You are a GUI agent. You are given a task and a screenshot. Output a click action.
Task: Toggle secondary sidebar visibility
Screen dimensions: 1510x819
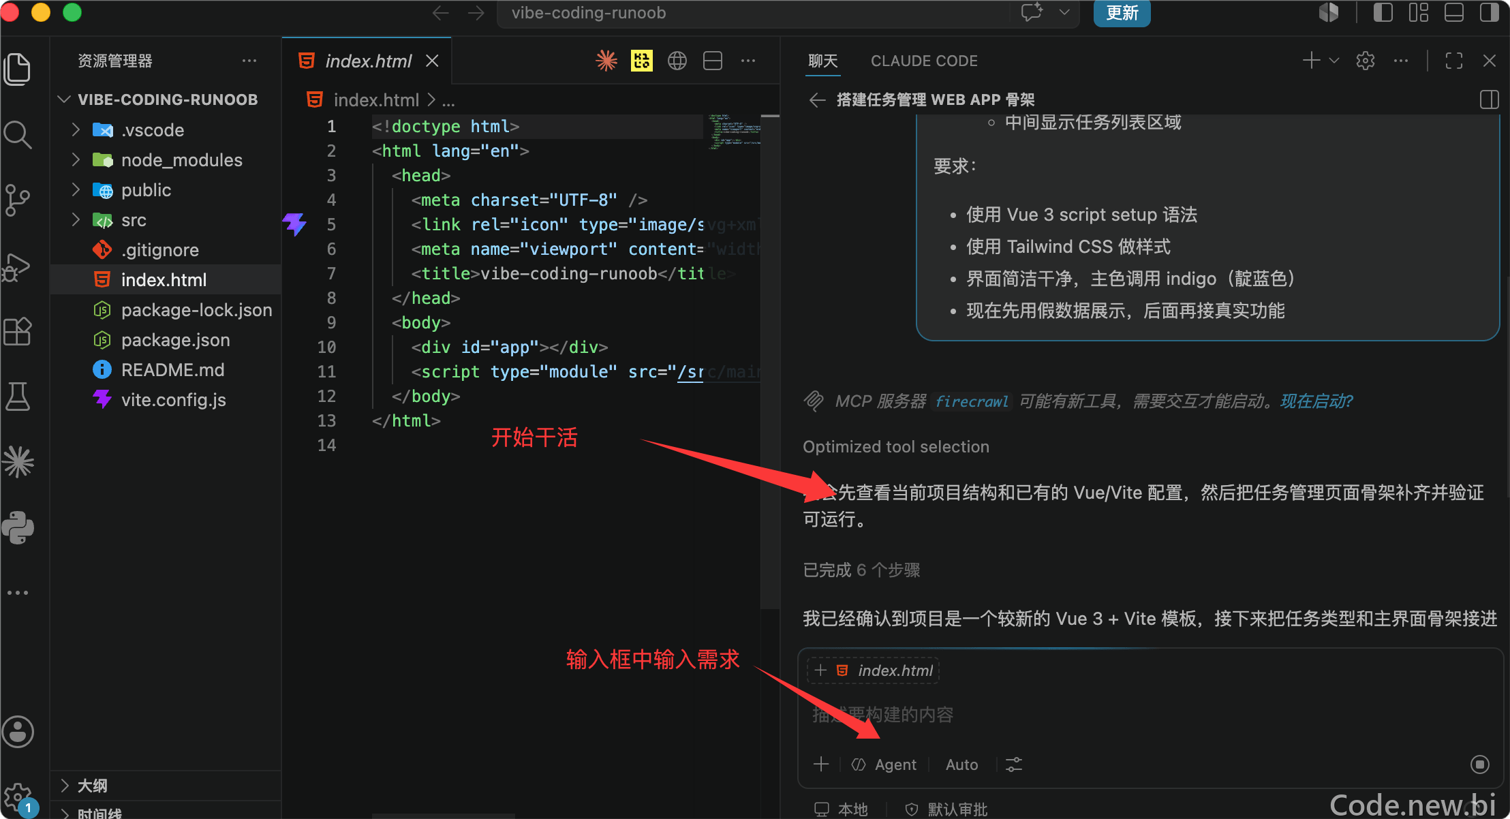(1489, 12)
